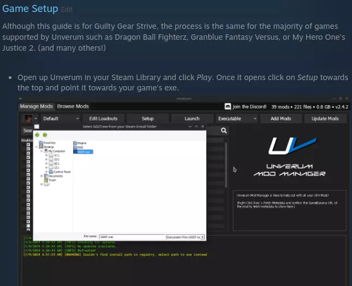Expand the Control Panel node
Image resolution: width=352 pixels, height=286 pixels.
(46, 172)
